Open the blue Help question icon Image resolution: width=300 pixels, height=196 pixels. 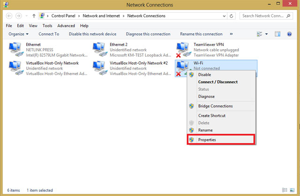click(289, 34)
